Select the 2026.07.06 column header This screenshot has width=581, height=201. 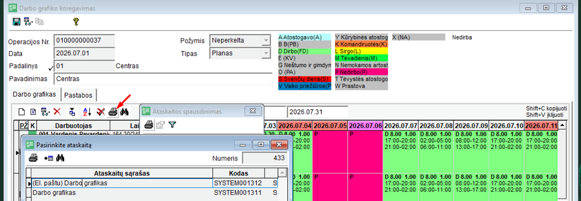coord(365,126)
